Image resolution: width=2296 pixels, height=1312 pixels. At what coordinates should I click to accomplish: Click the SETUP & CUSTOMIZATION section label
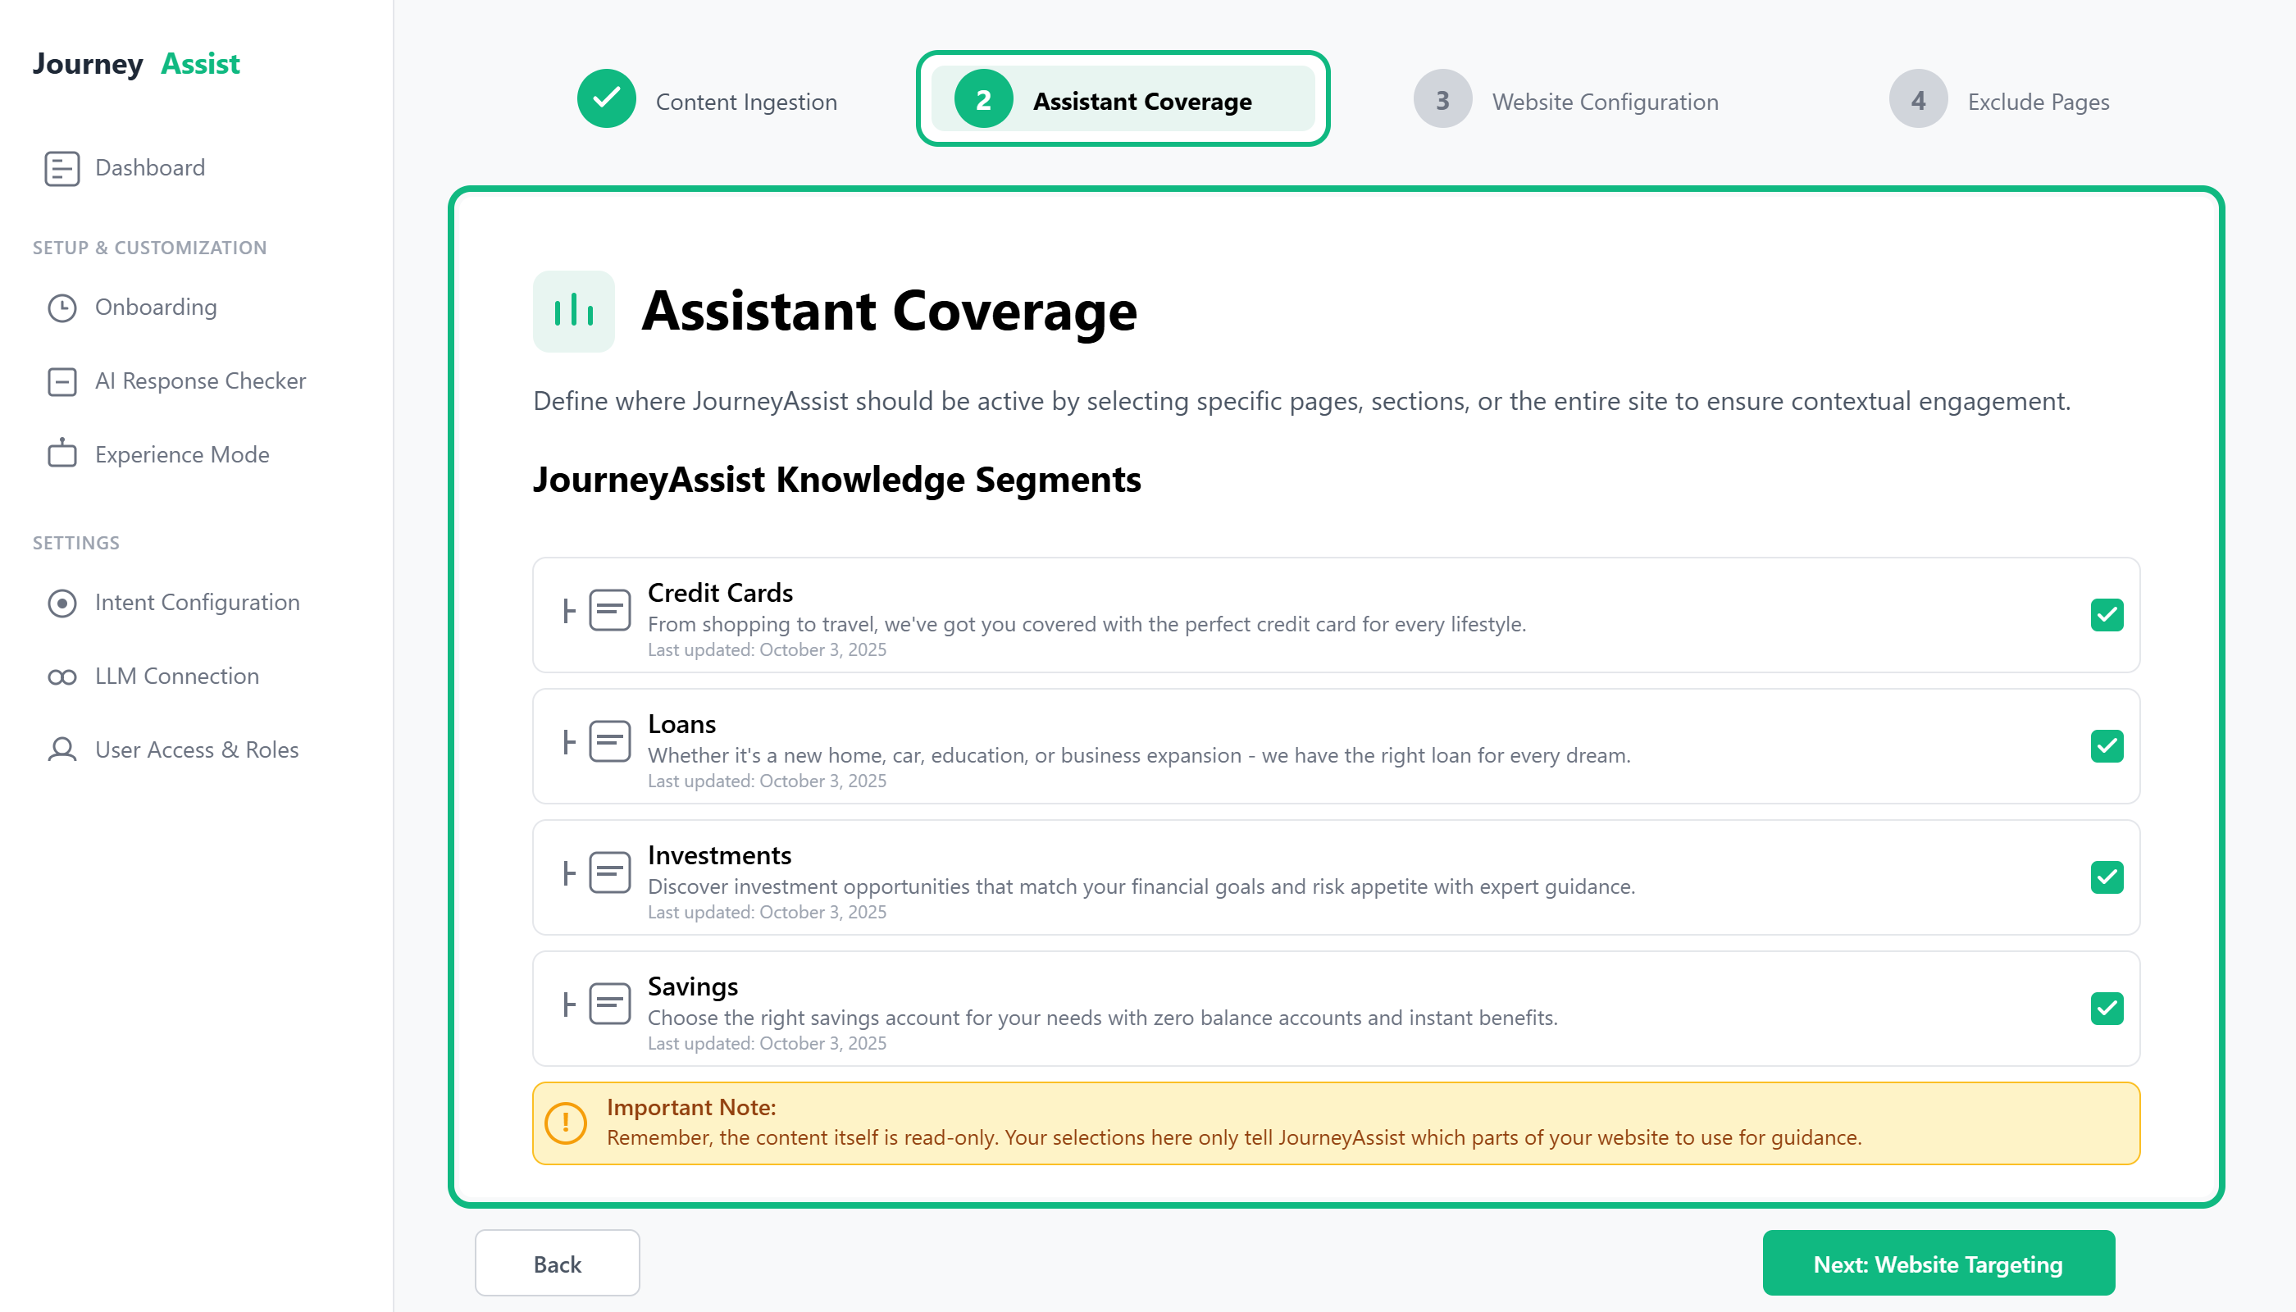149,248
